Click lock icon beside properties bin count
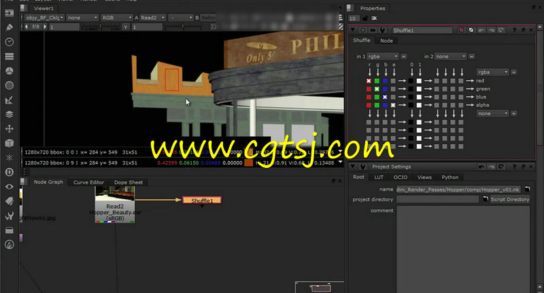 coord(366,18)
